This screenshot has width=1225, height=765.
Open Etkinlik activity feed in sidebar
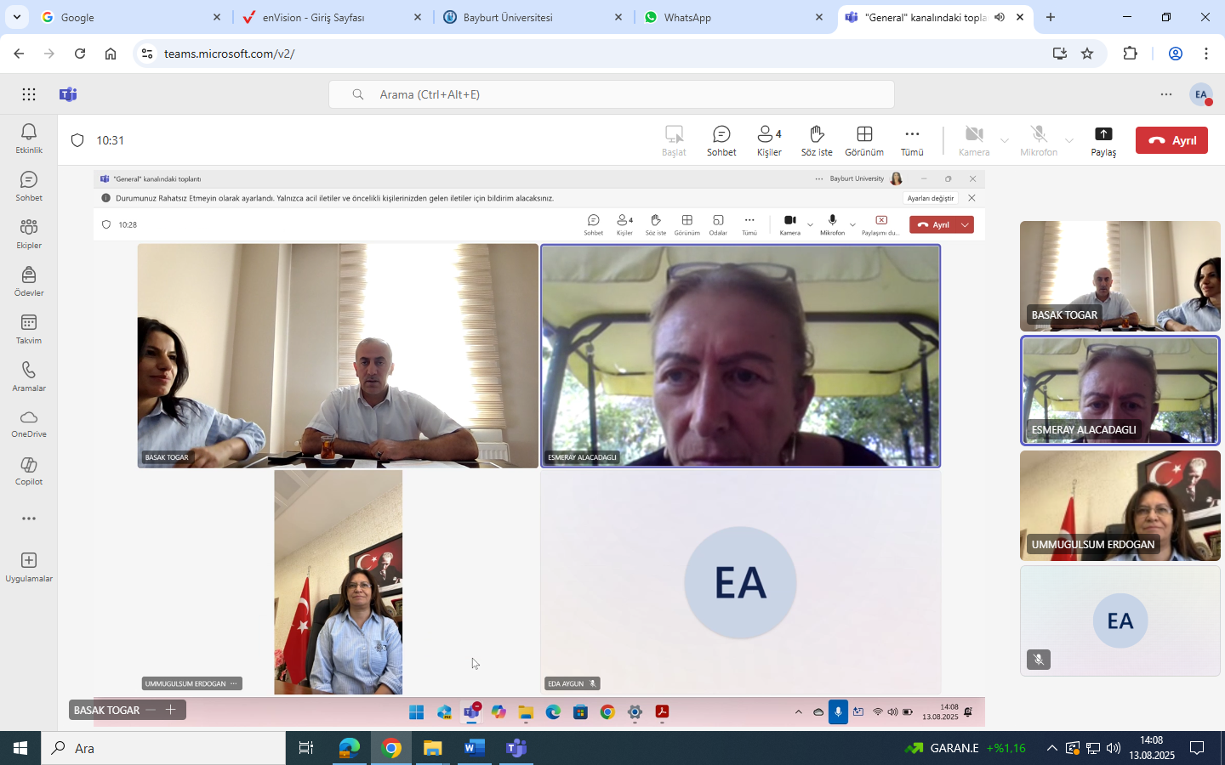click(29, 138)
